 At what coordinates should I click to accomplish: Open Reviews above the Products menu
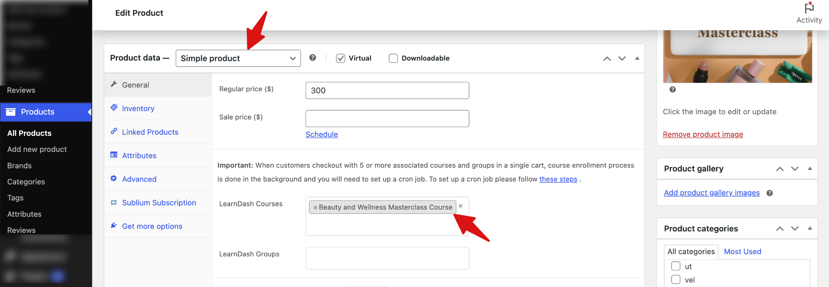(21, 90)
